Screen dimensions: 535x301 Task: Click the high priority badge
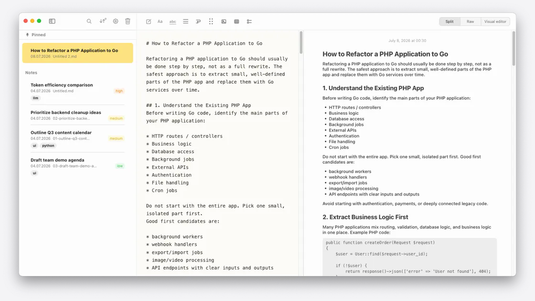coord(119,91)
